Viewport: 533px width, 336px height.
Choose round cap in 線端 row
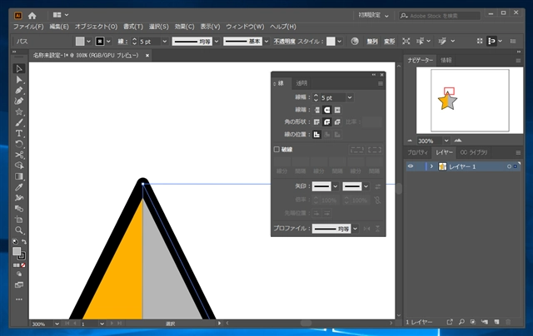tap(327, 110)
